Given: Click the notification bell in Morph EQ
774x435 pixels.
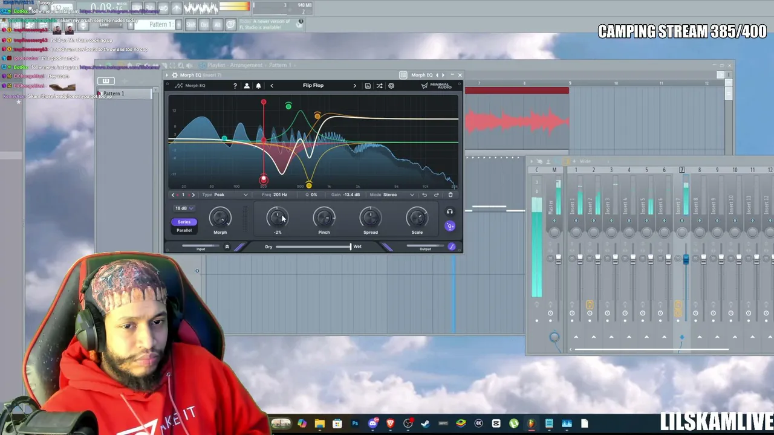Looking at the screenshot, I should [x=258, y=86].
